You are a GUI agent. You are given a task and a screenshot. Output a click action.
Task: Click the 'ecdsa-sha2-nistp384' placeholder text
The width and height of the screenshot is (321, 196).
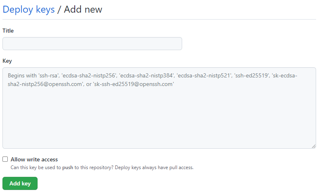146,75
